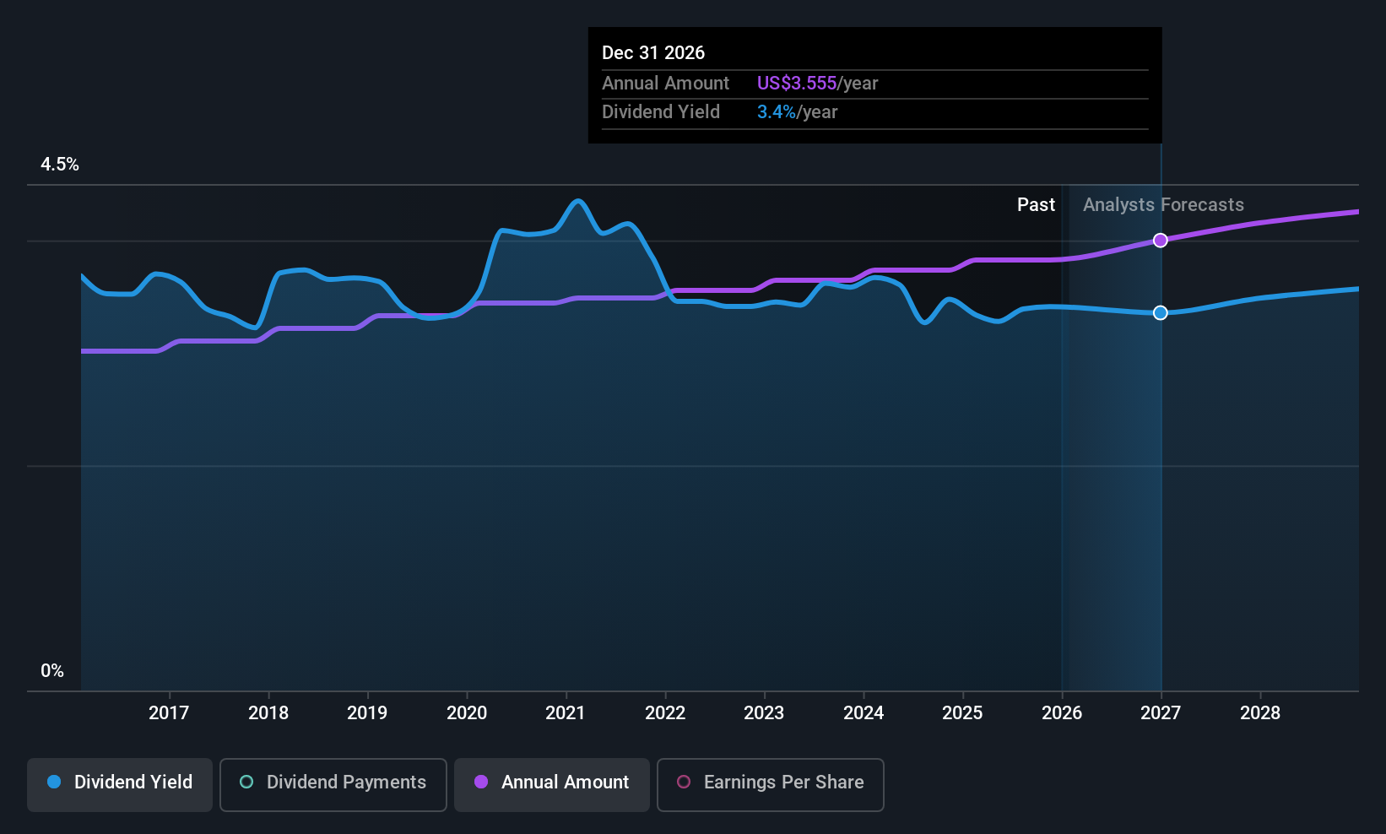Enable the Dividend Payments series
Viewport: 1386px width, 834px height.
[x=333, y=784]
